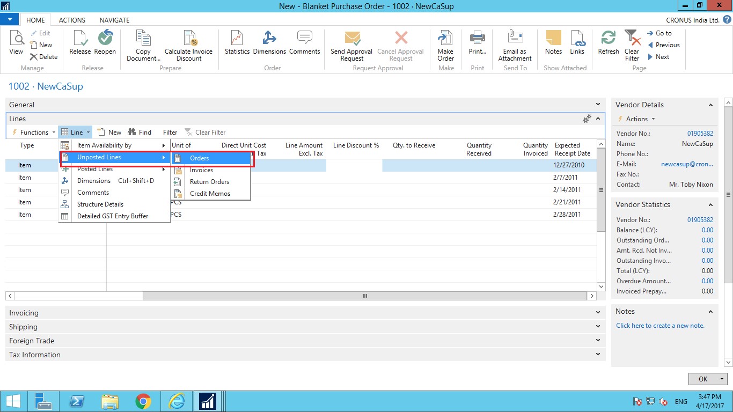Click the vendor e-mail link
The width and height of the screenshot is (733, 412).
pyautogui.click(x=687, y=164)
